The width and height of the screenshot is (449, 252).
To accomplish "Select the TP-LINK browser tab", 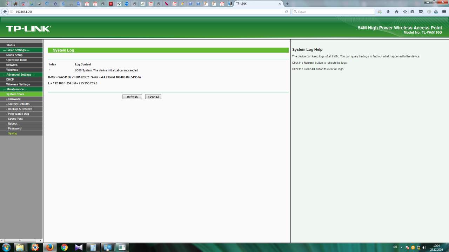I will coord(258,3).
